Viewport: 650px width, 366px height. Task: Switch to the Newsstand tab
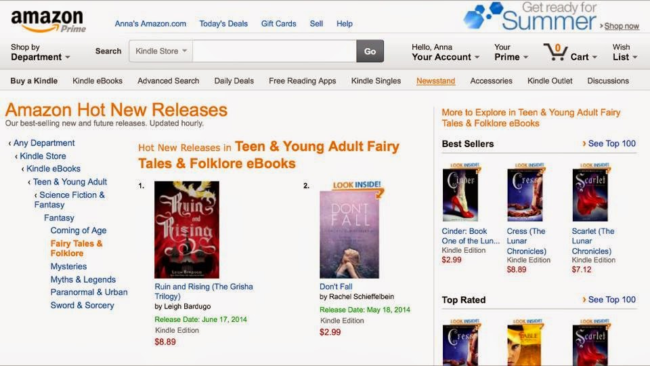[435, 81]
